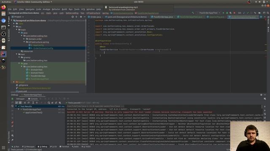This screenshot has height=151, width=270.
Task: Click Activities in the top bar
Action: (6, 2)
